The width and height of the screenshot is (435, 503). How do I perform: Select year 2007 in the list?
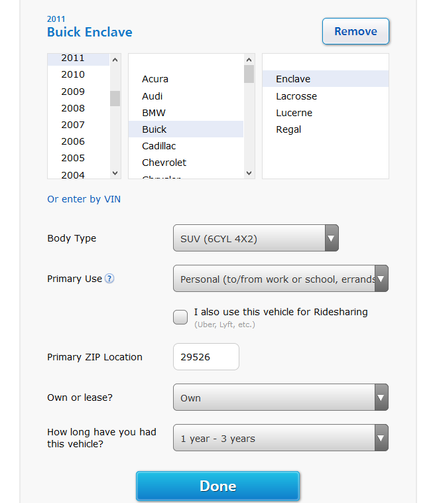click(78, 125)
